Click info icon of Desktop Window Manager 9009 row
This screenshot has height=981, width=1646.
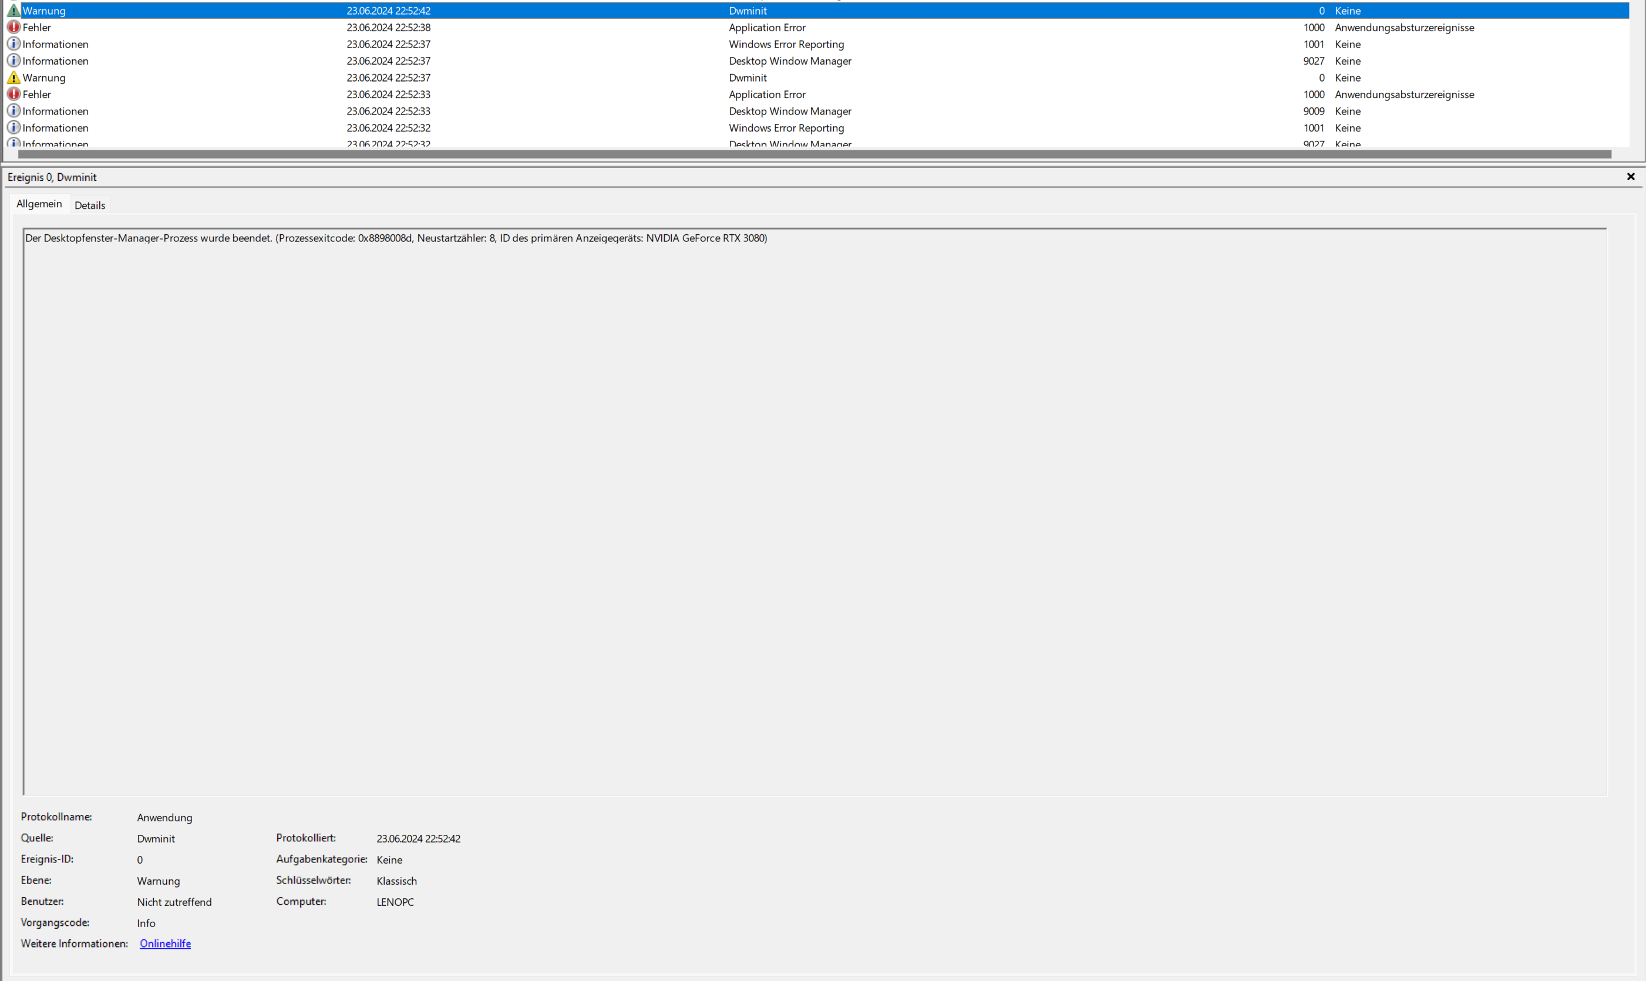[14, 110]
